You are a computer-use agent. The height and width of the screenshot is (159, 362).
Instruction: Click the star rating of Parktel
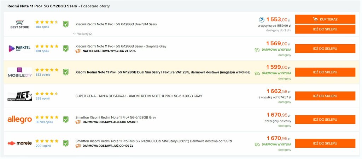point(47,46)
